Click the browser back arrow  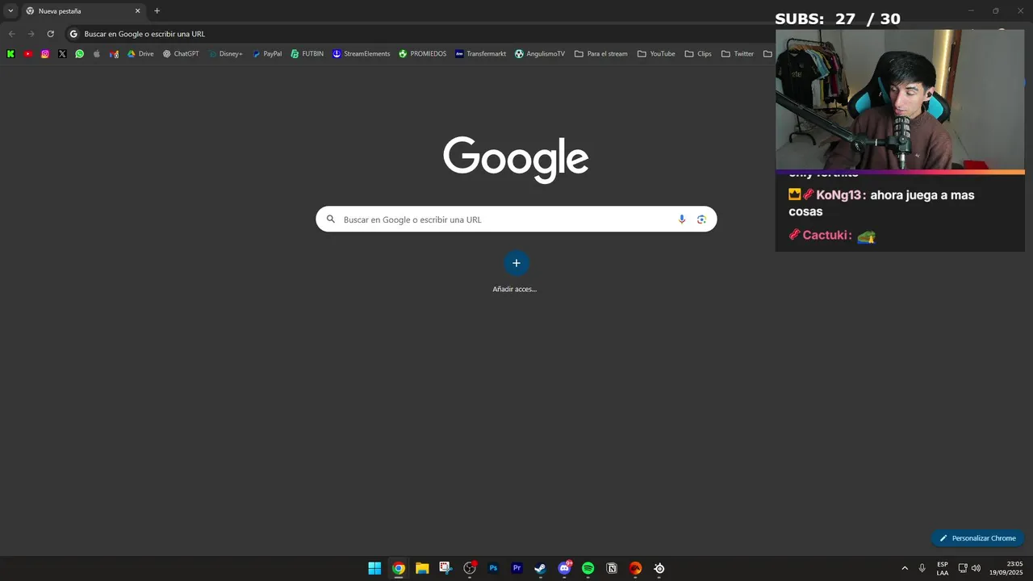(x=11, y=34)
